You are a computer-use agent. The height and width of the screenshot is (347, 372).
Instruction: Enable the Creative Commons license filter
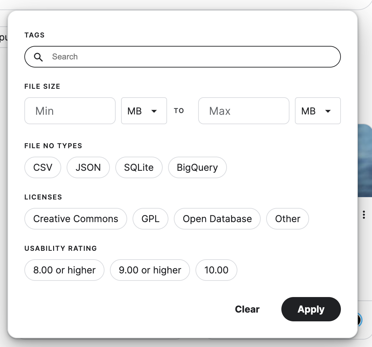[76, 219]
